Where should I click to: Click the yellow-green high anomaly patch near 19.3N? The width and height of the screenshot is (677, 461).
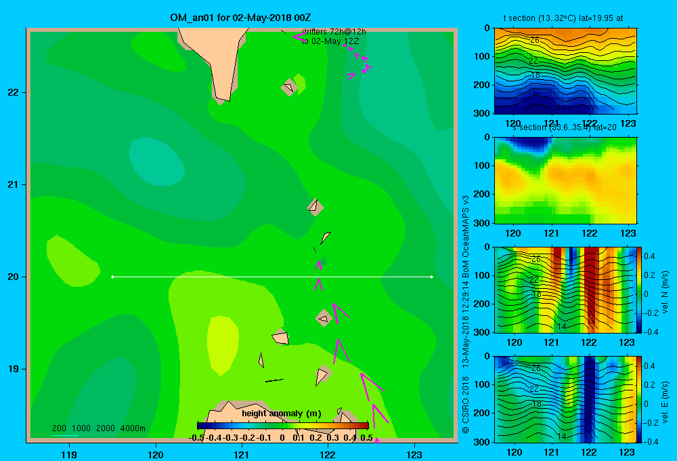[x=223, y=344]
